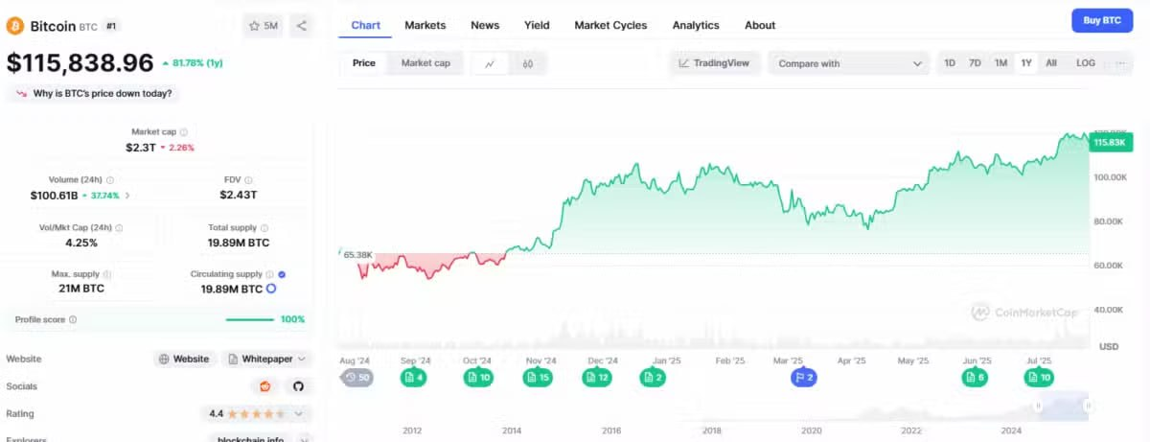Switch to line chart view icon
Viewport: 1150px width, 442px height.
pos(490,64)
